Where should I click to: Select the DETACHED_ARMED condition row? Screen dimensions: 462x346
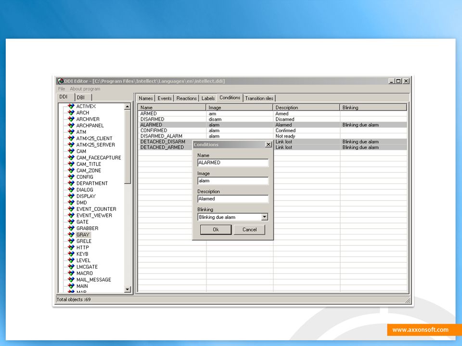click(273, 147)
